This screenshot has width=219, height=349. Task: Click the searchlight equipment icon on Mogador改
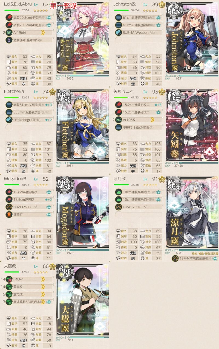point(8,214)
